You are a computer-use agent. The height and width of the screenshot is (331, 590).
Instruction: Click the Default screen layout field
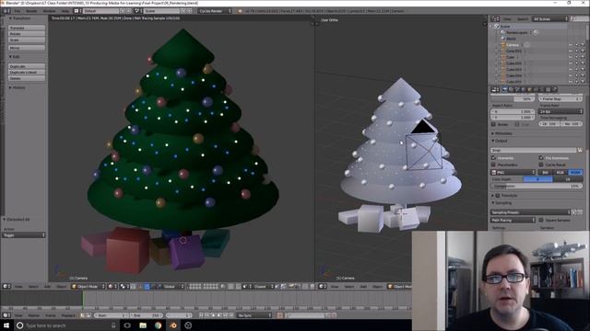click(100, 11)
